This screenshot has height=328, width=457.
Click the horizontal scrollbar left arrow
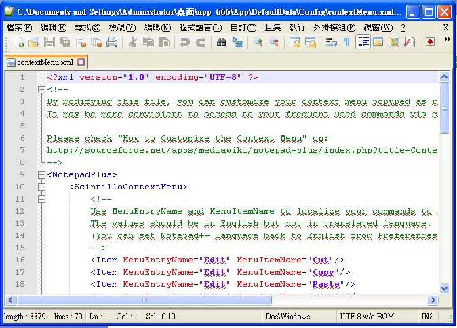[11, 300]
